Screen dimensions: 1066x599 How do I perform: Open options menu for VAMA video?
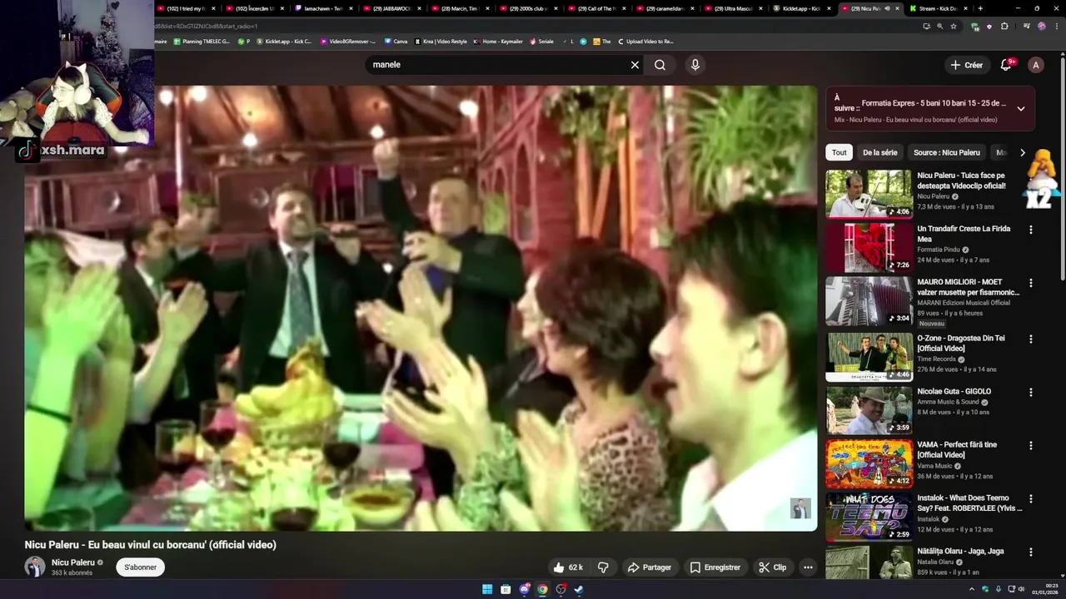point(1031,446)
